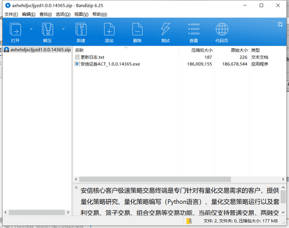Expand the Extract button dropdown arrow
Image resolution: width=289 pixels, height=228 pixels.
click(x=63, y=29)
